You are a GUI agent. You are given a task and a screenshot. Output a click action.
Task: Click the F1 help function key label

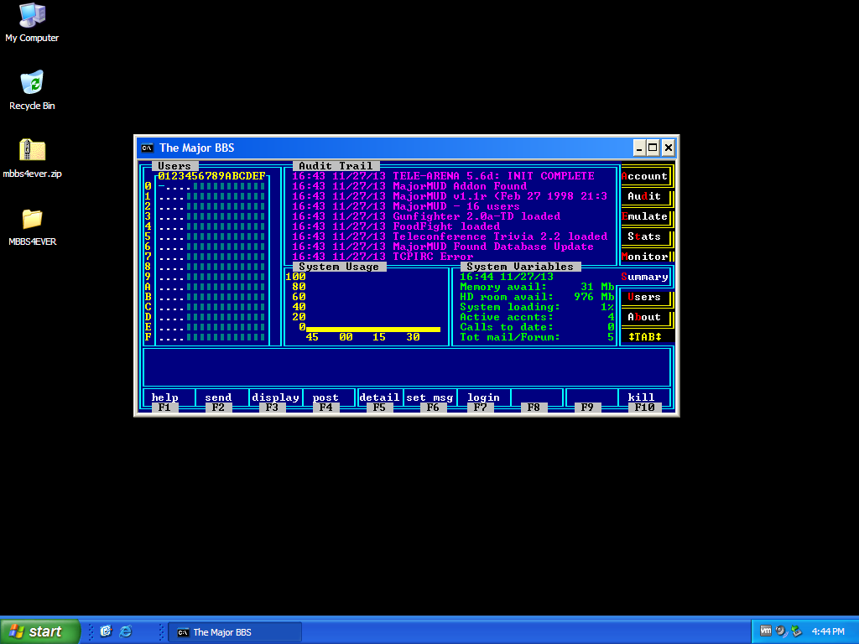[164, 408]
